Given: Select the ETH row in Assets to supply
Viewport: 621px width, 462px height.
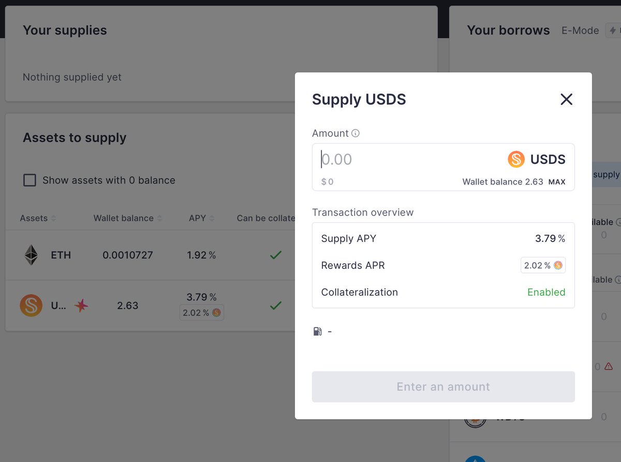Looking at the screenshot, I should 150,255.
